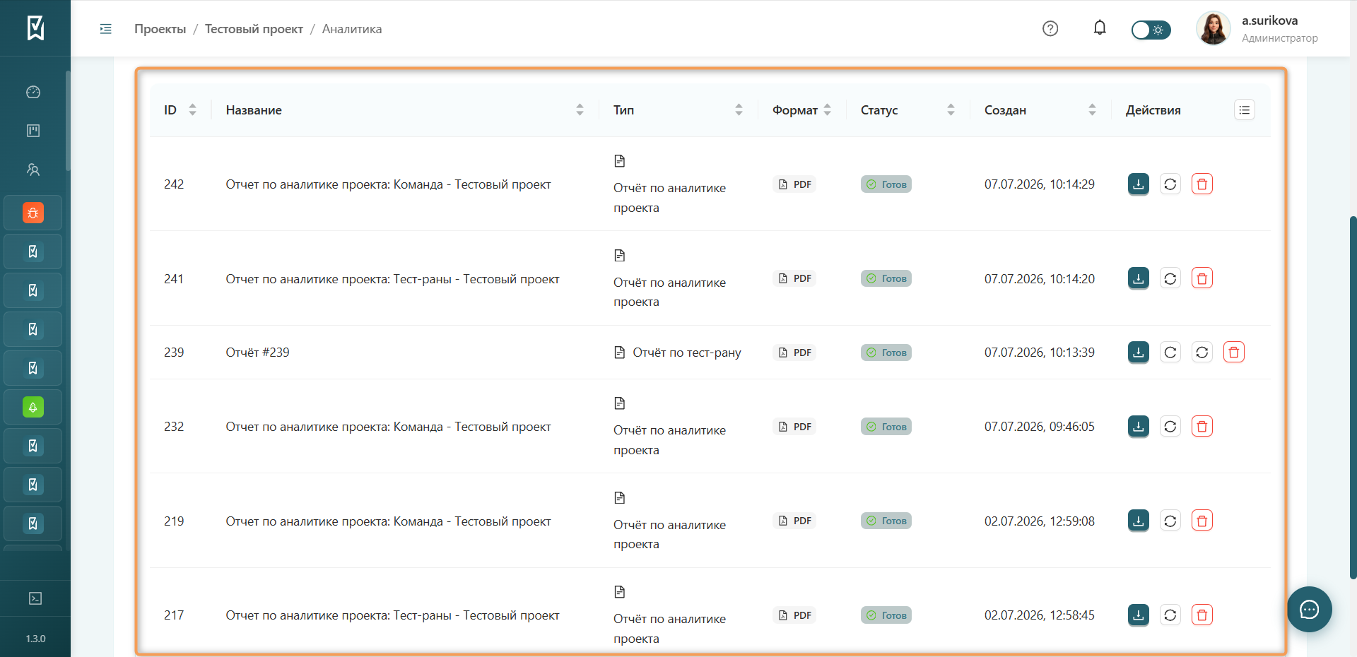Open the orange bug project in sidebar
This screenshot has height=657, width=1357.
pos(33,213)
